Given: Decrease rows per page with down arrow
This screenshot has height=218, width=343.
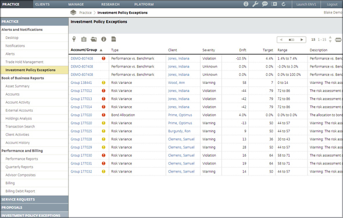Looking at the screenshot, I should click(x=330, y=41).
